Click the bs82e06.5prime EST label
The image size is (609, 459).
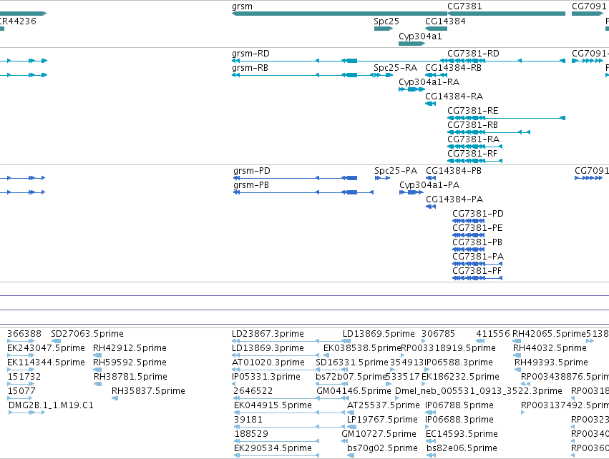pos(462,448)
